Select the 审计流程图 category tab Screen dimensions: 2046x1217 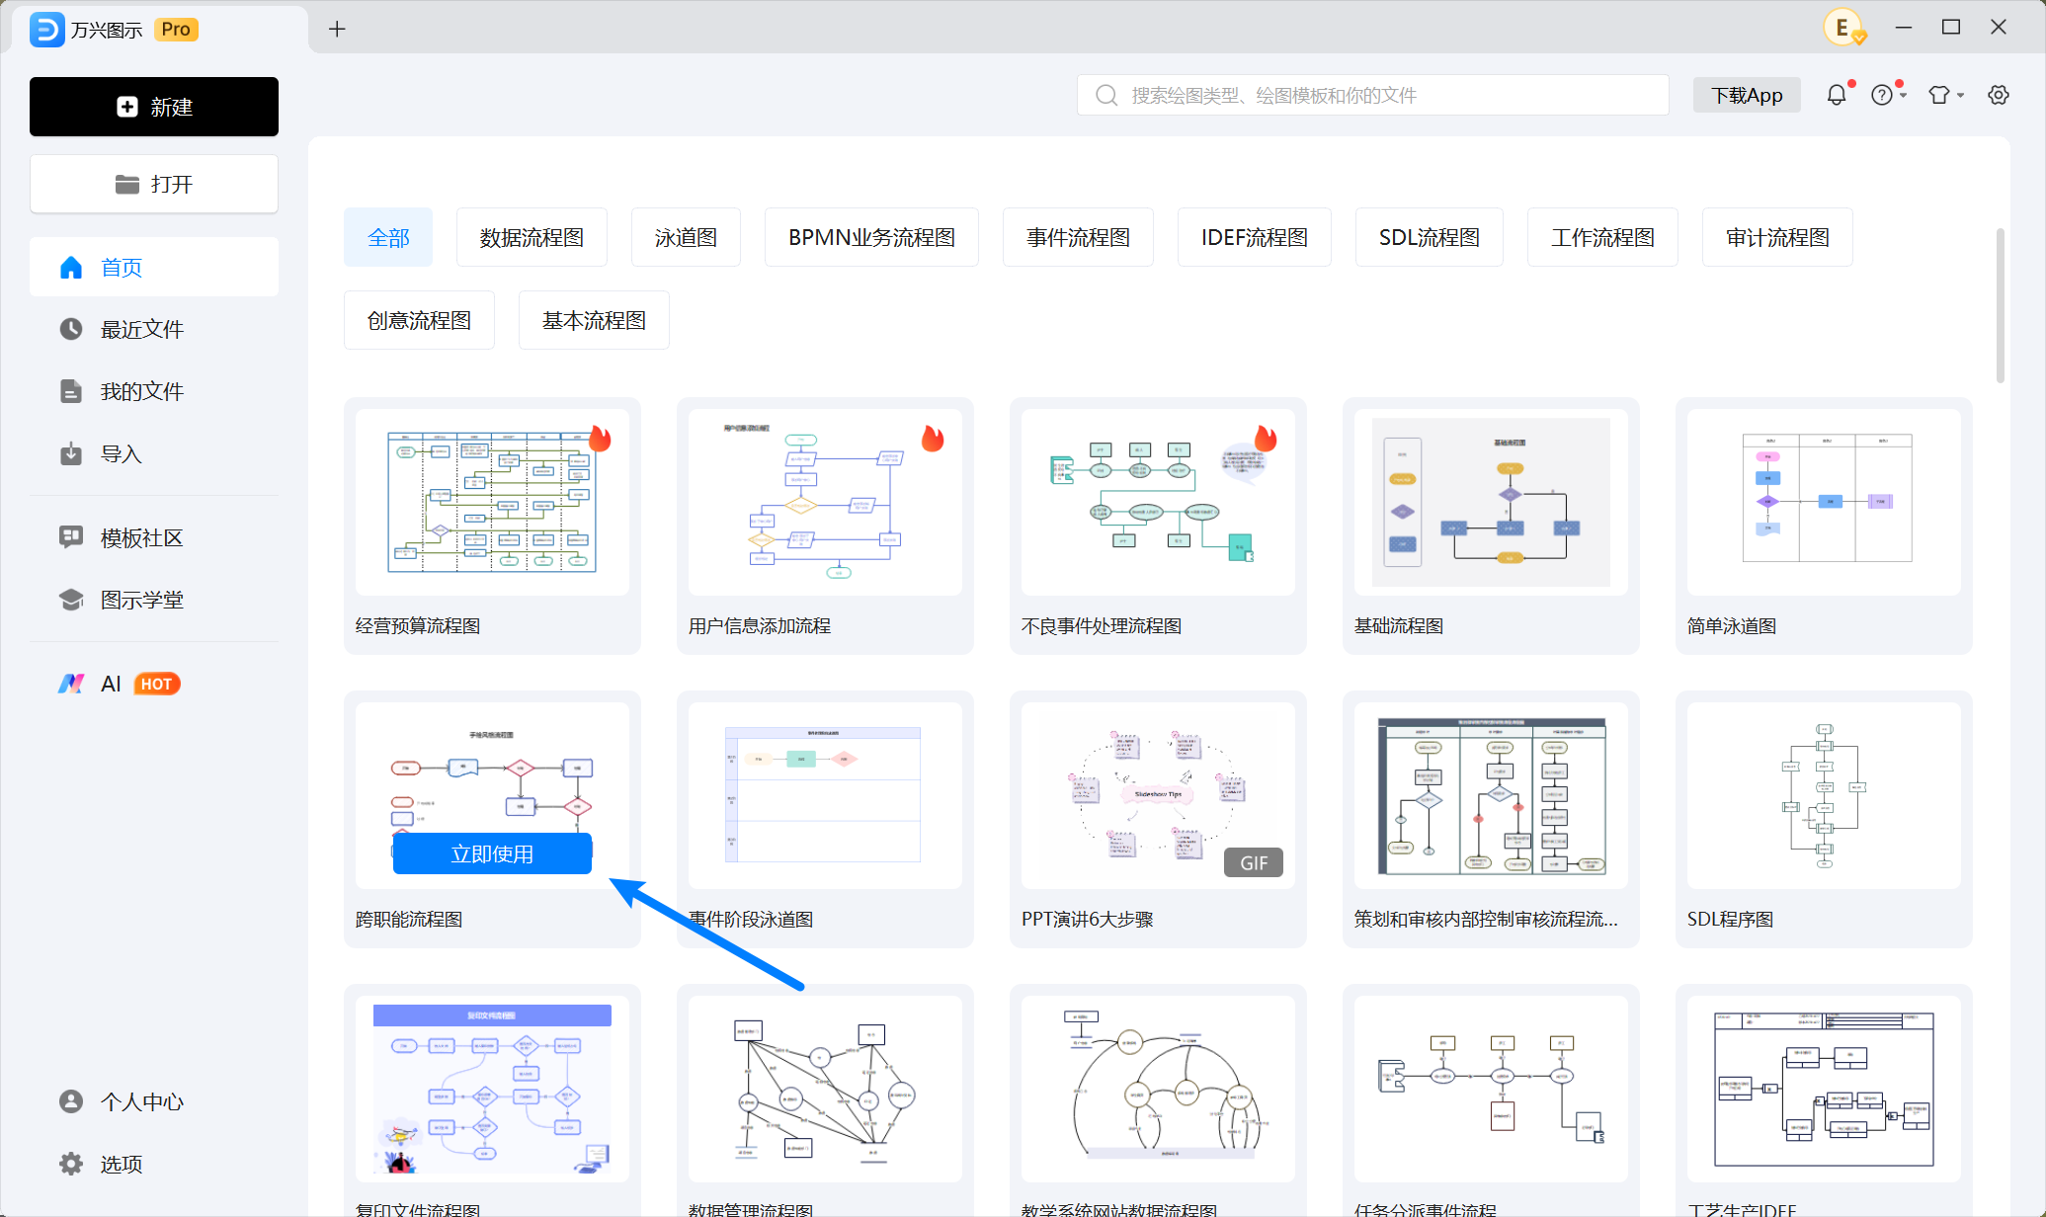pos(1777,237)
